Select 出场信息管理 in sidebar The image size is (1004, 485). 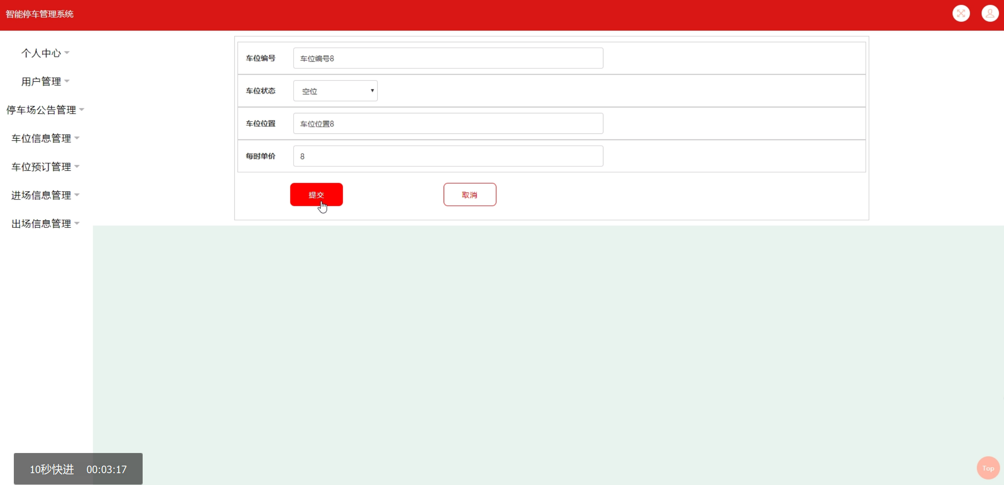[x=41, y=224]
